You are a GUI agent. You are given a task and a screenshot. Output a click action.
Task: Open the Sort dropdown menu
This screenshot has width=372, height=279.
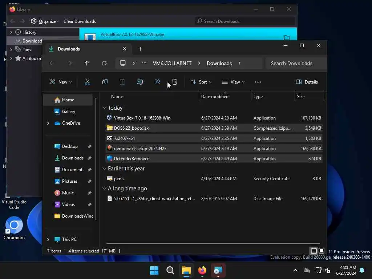point(201,82)
